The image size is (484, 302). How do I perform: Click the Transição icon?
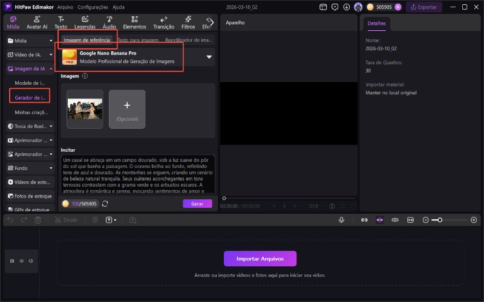pos(163,22)
